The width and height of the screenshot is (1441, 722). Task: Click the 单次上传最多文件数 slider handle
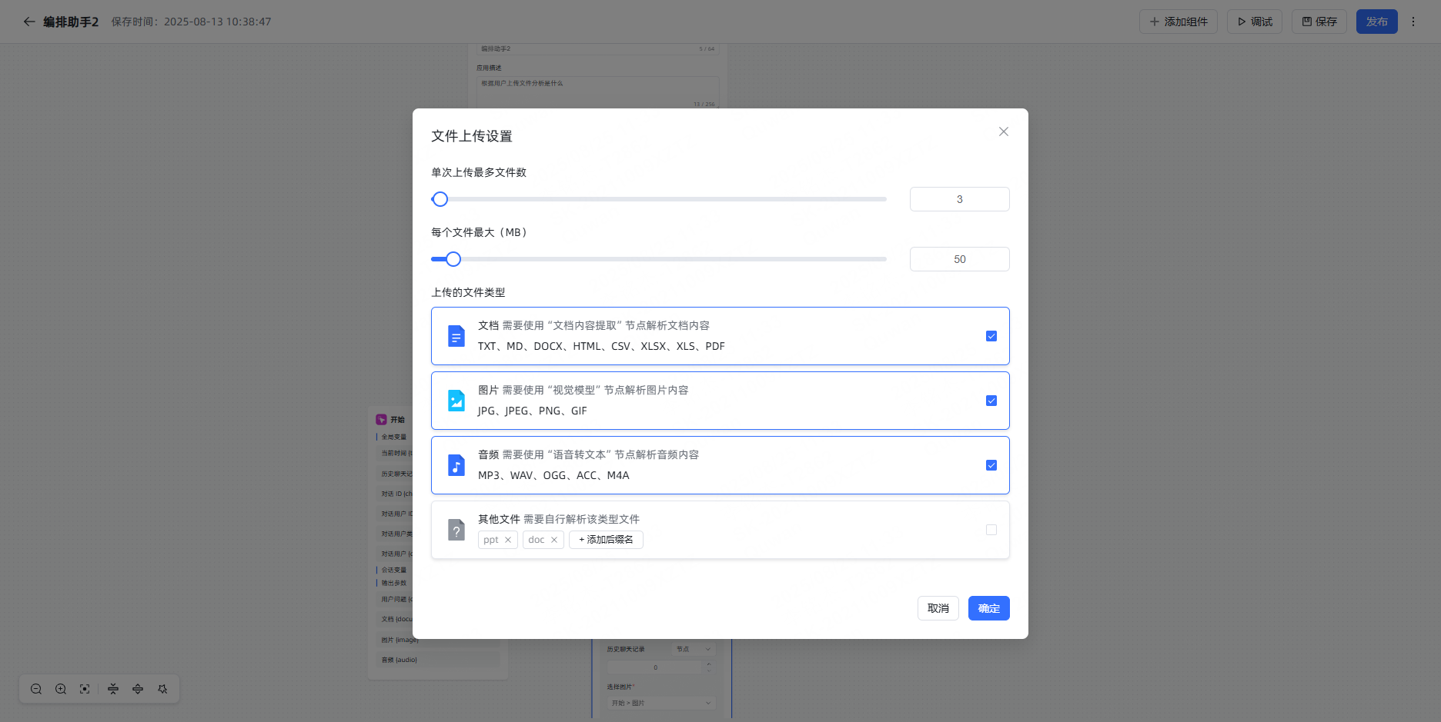440,199
